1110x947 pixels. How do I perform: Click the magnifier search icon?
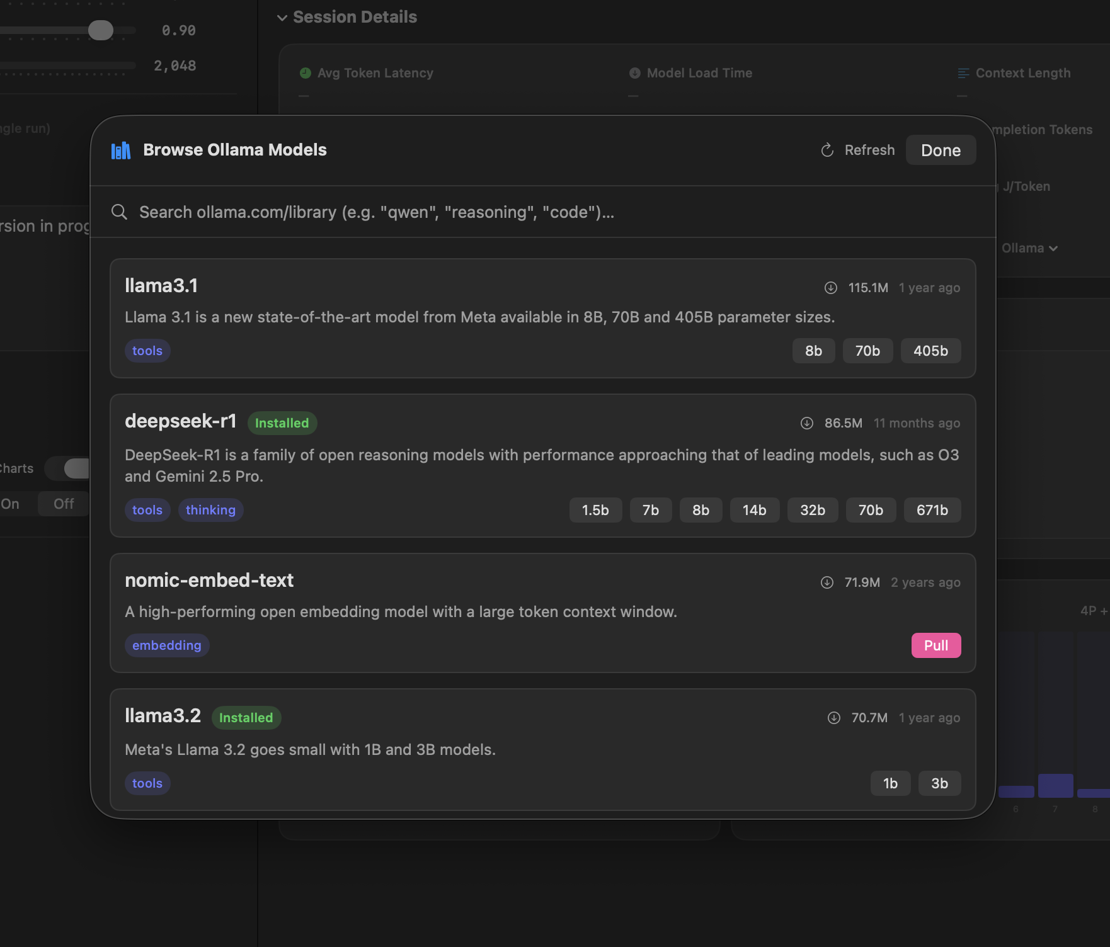click(x=119, y=212)
